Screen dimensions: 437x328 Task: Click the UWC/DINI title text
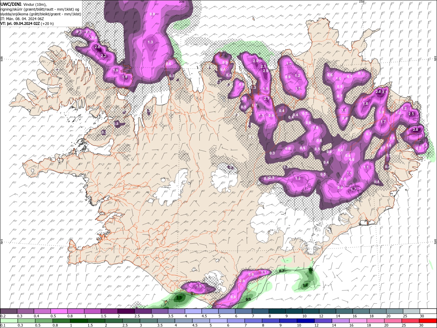11,4
